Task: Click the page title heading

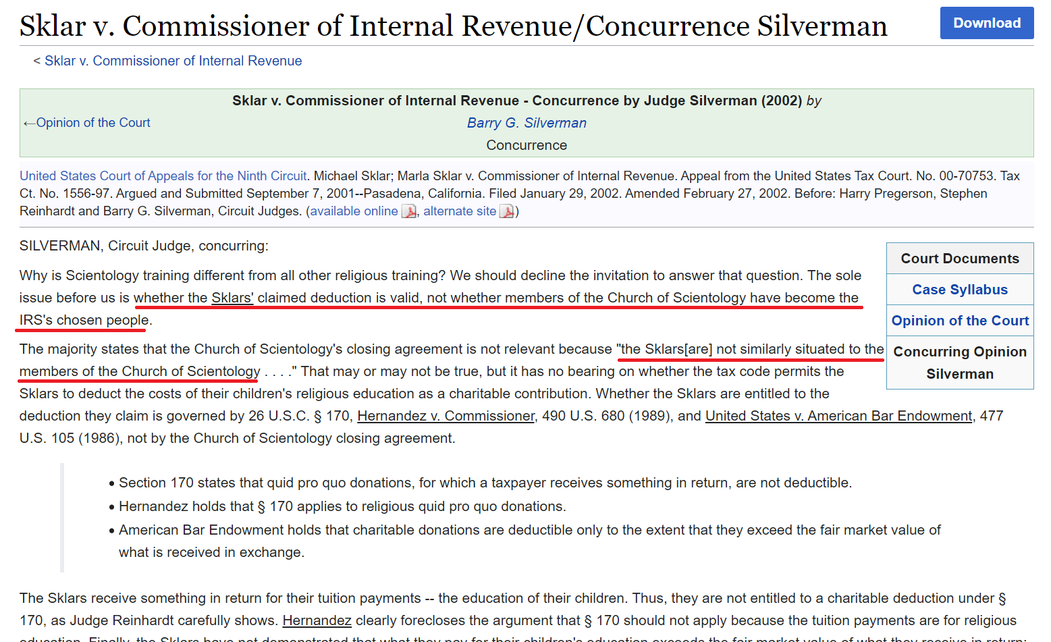Action: (x=454, y=26)
